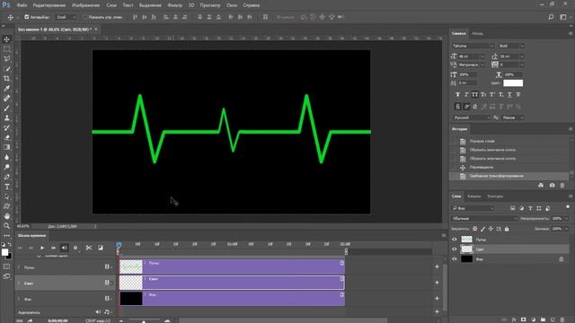Open the Bold font style dropdown
Image resolution: width=575 pixels, height=323 pixels.
[x=511, y=46]
